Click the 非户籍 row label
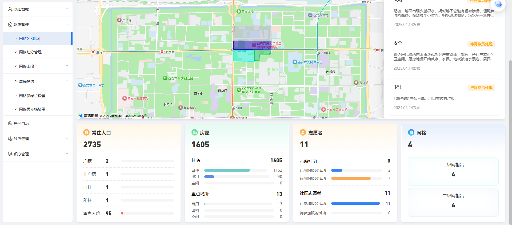512x225 pixels. [90, 174]
